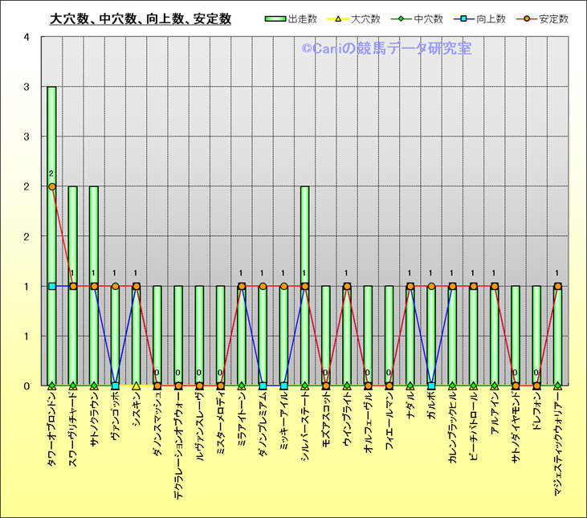Click yellow triangle marker at シスキン baseline
The image size is (587, 518).
137,385
